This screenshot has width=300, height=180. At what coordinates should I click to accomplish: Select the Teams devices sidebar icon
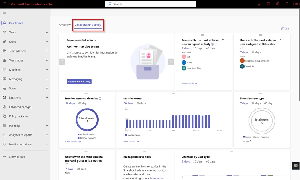click(4, 51)
